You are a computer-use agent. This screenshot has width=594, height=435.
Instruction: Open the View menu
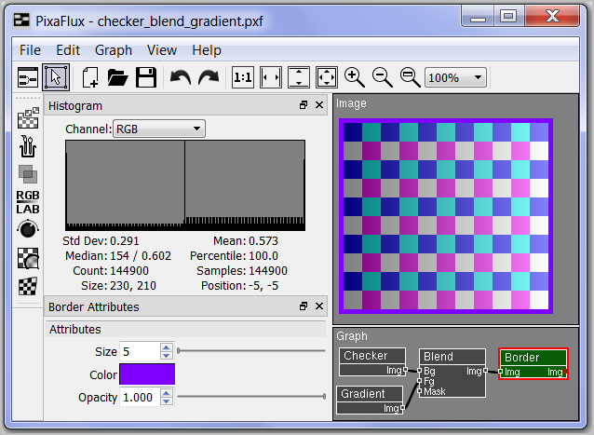(x=161, y=50)
